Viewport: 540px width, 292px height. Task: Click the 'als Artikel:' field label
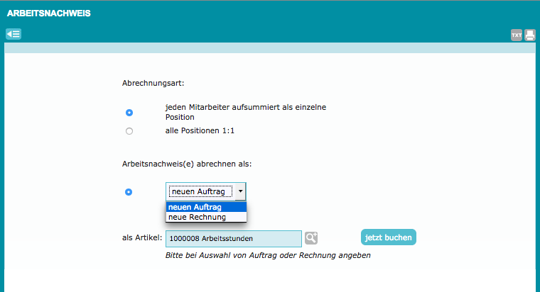[x=141, y=238]
